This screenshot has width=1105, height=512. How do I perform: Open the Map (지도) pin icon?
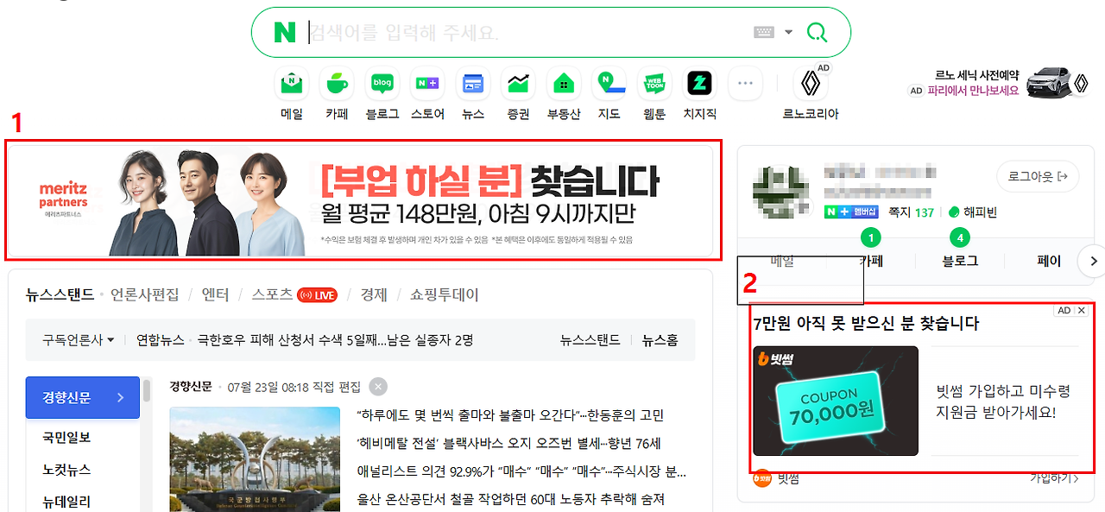[x=609, y=84]
